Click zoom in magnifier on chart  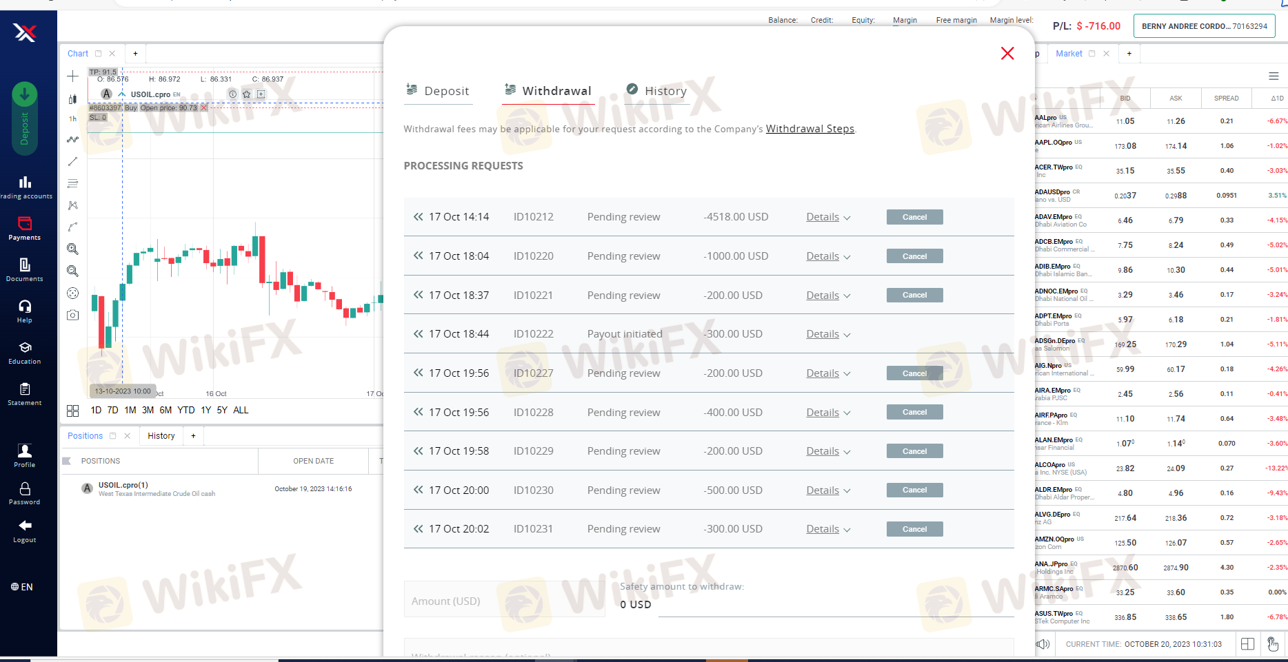tap(72, 249)
